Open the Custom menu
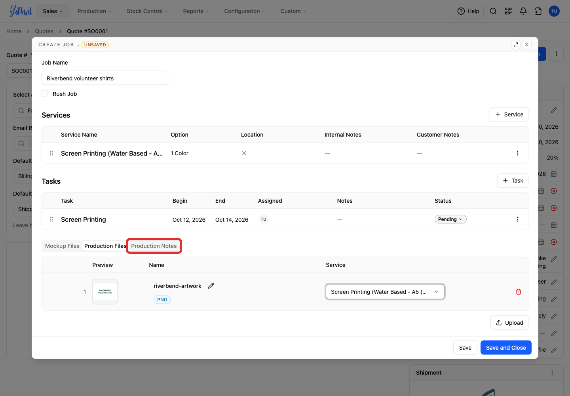Screen dimensions: 570x396 point(293,11)
